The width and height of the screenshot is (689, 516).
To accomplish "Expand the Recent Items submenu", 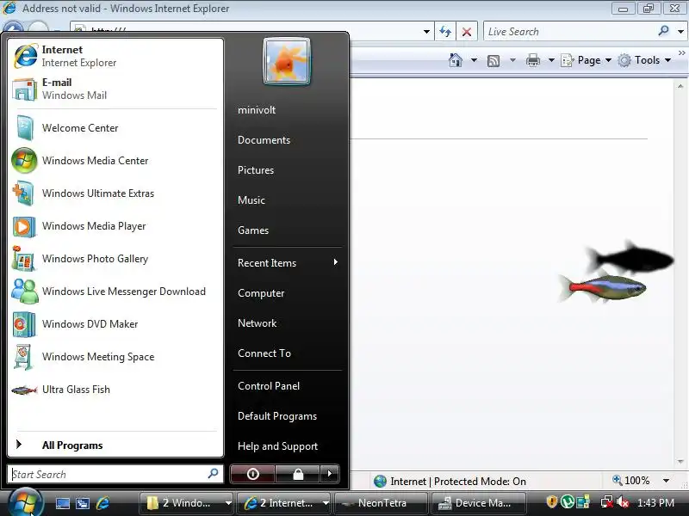I will (288, 263).
